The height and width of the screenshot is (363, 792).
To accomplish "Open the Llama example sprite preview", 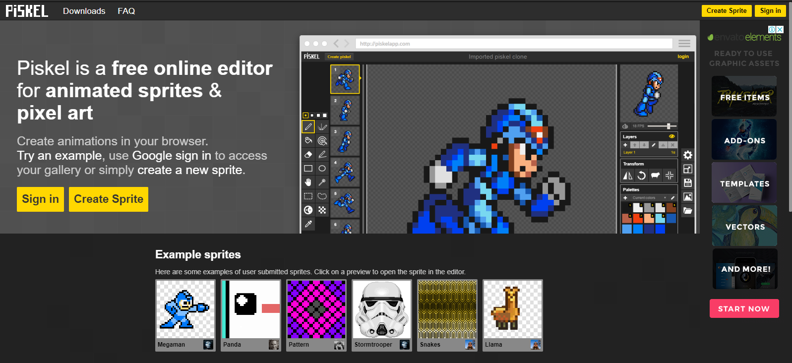I will point(513,309).
